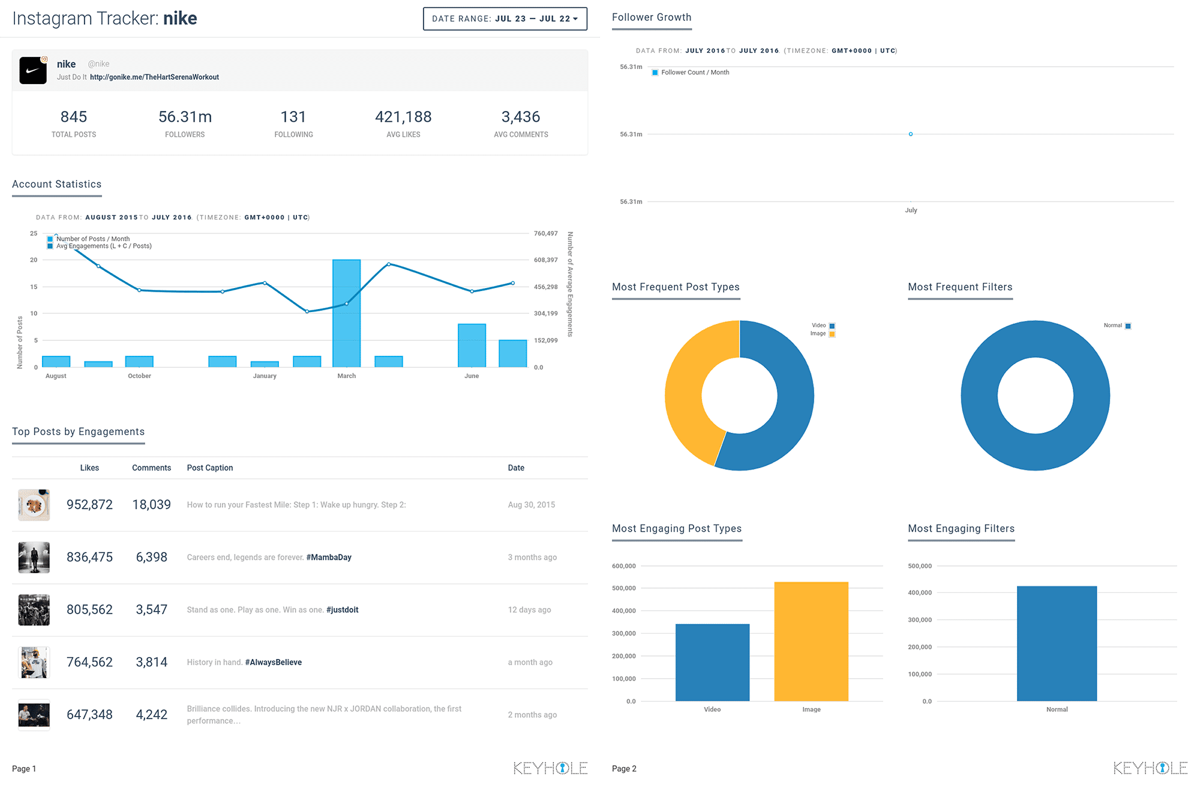Open the #justdoit post thumbnail
The height and width of the screenshot is (785, 1200).
pyautogui.click(x=34, y=610)
